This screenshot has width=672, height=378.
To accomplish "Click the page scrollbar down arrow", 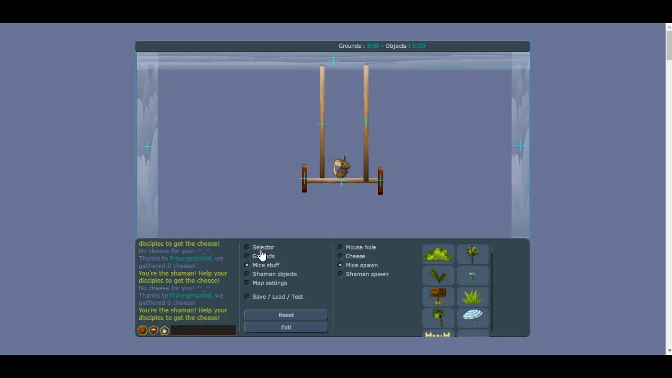I will pos(668,351).
